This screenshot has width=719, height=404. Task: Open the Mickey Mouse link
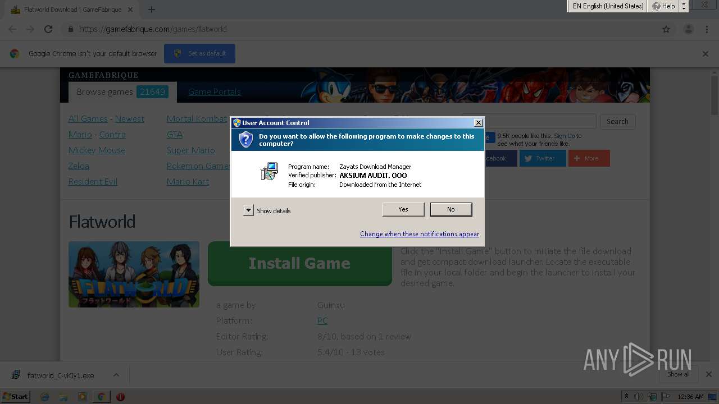[x=97, y=150]
